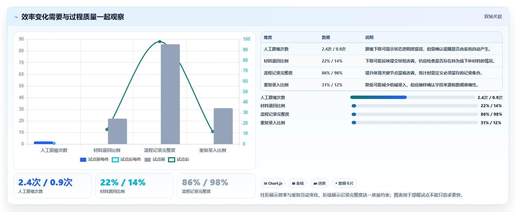Toggle the gray 试点前 legend entry
The width and height of the screenshot is (516, 212).
pyautogui.click(x=155, y=159)
